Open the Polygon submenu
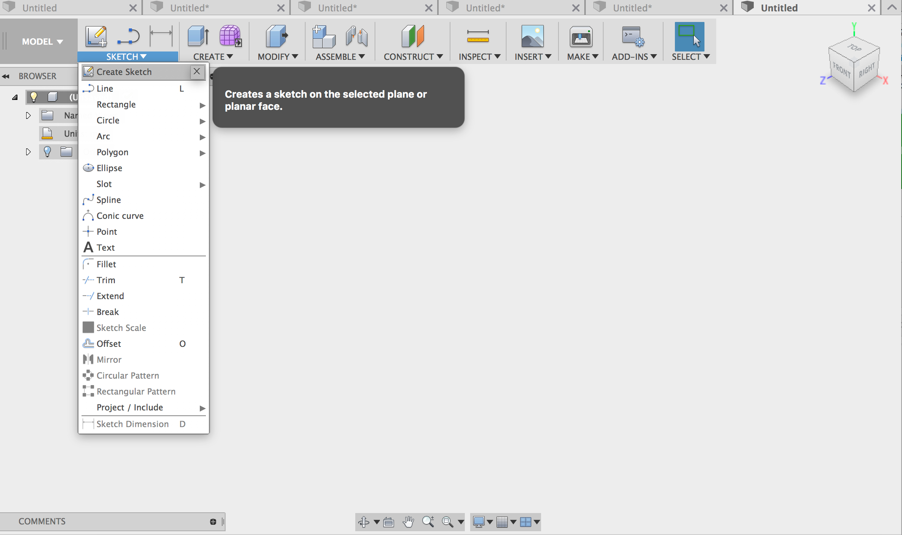 pyautogui.click(x=143, y=152)
